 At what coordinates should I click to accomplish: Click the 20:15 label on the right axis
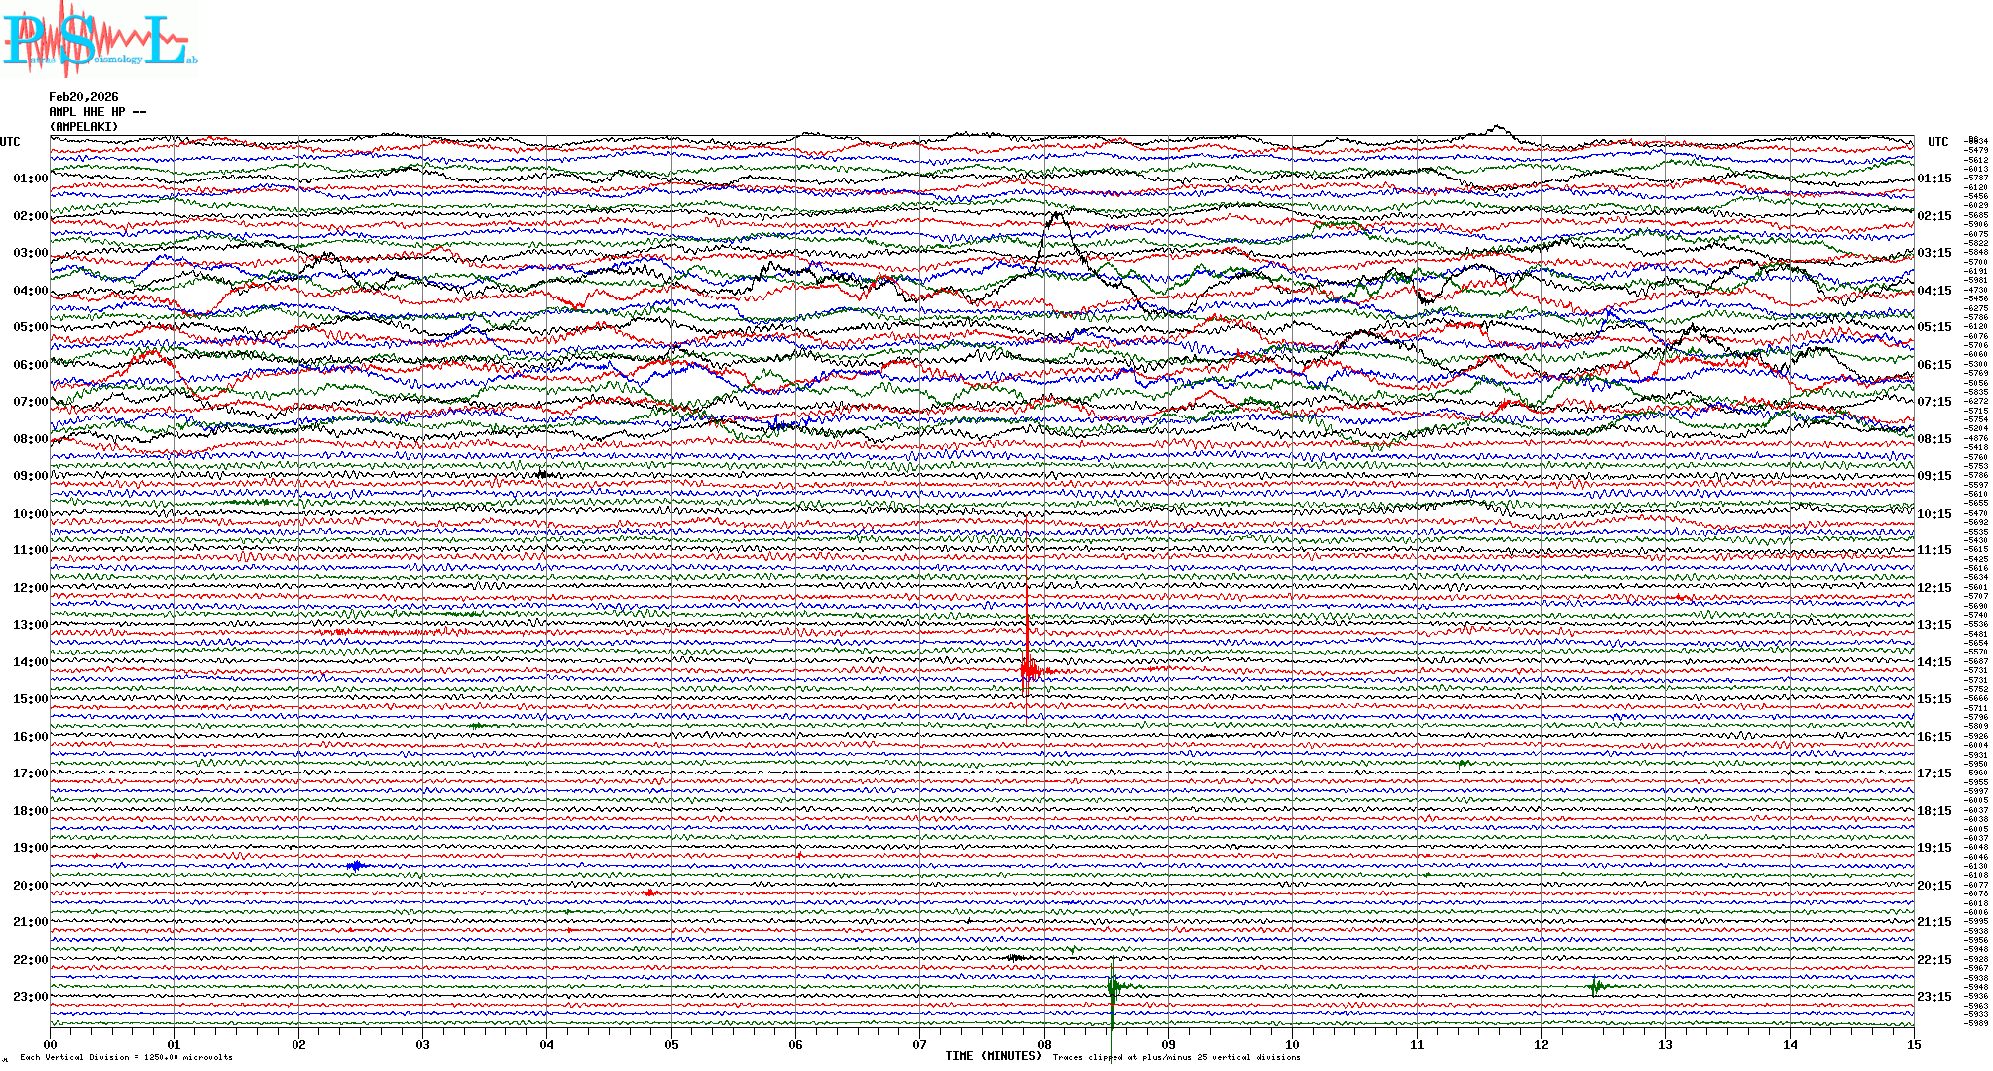pos(1934,886)
